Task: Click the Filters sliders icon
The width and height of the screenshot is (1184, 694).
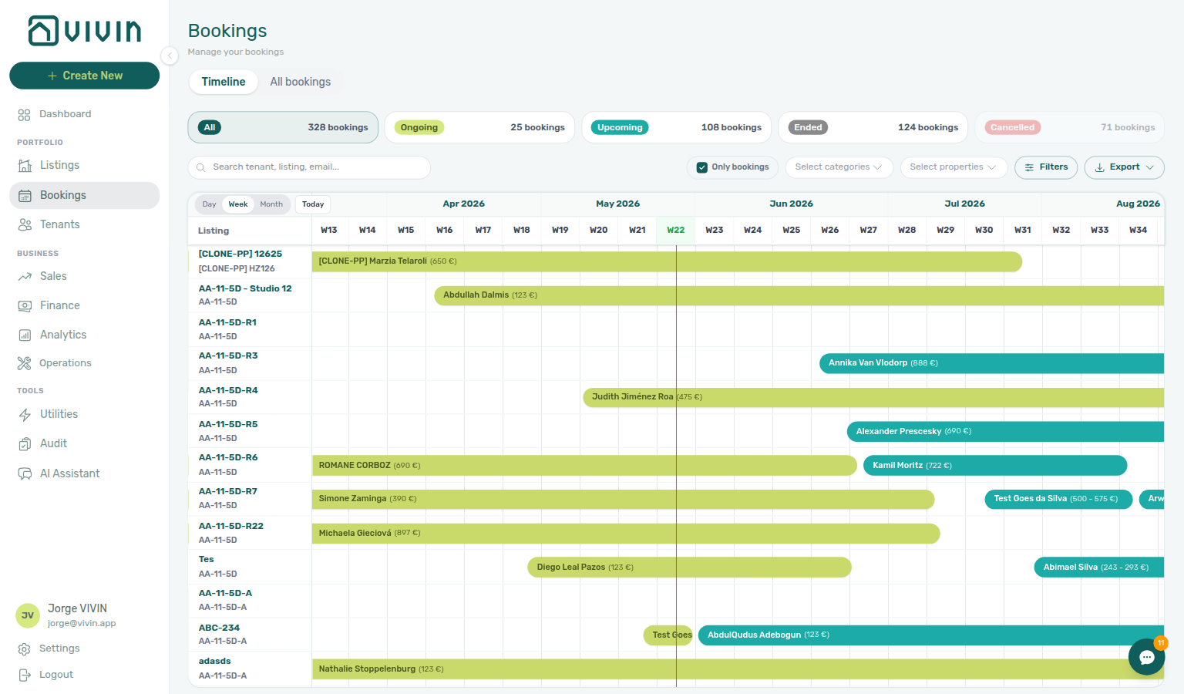Action: coord(1029,167)
